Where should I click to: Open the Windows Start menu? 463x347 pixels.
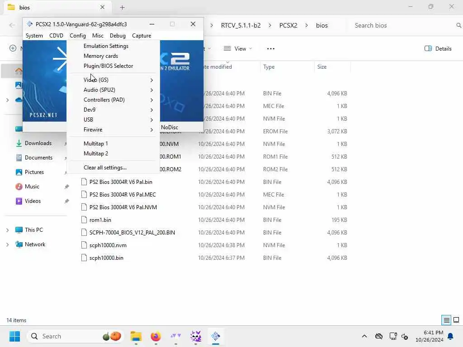tap(14, 336)
